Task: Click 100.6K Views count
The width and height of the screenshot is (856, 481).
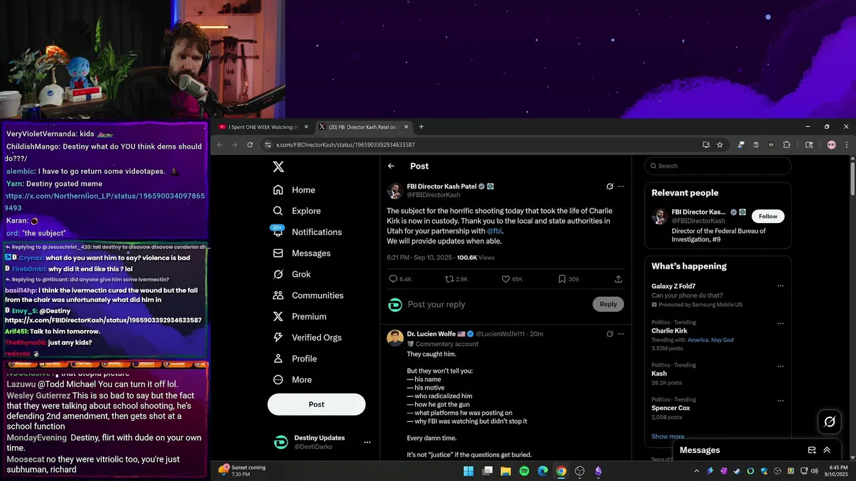Action: 475,258
